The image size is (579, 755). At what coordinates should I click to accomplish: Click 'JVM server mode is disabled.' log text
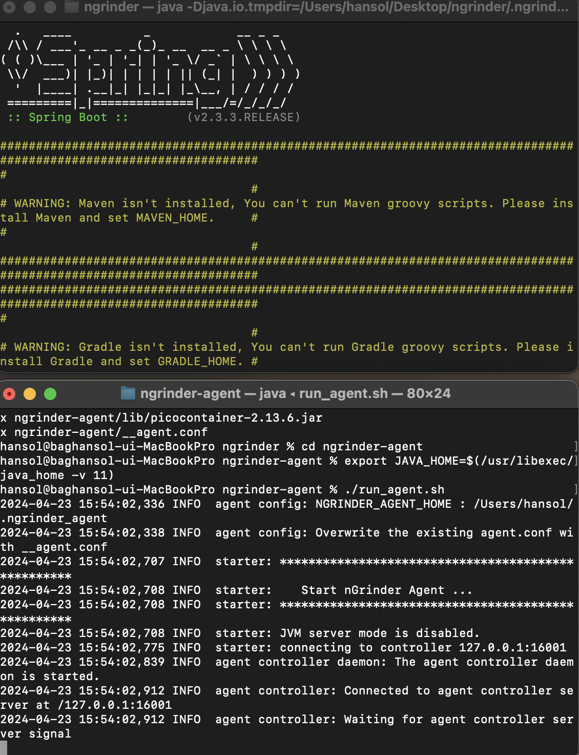(380, 633)
